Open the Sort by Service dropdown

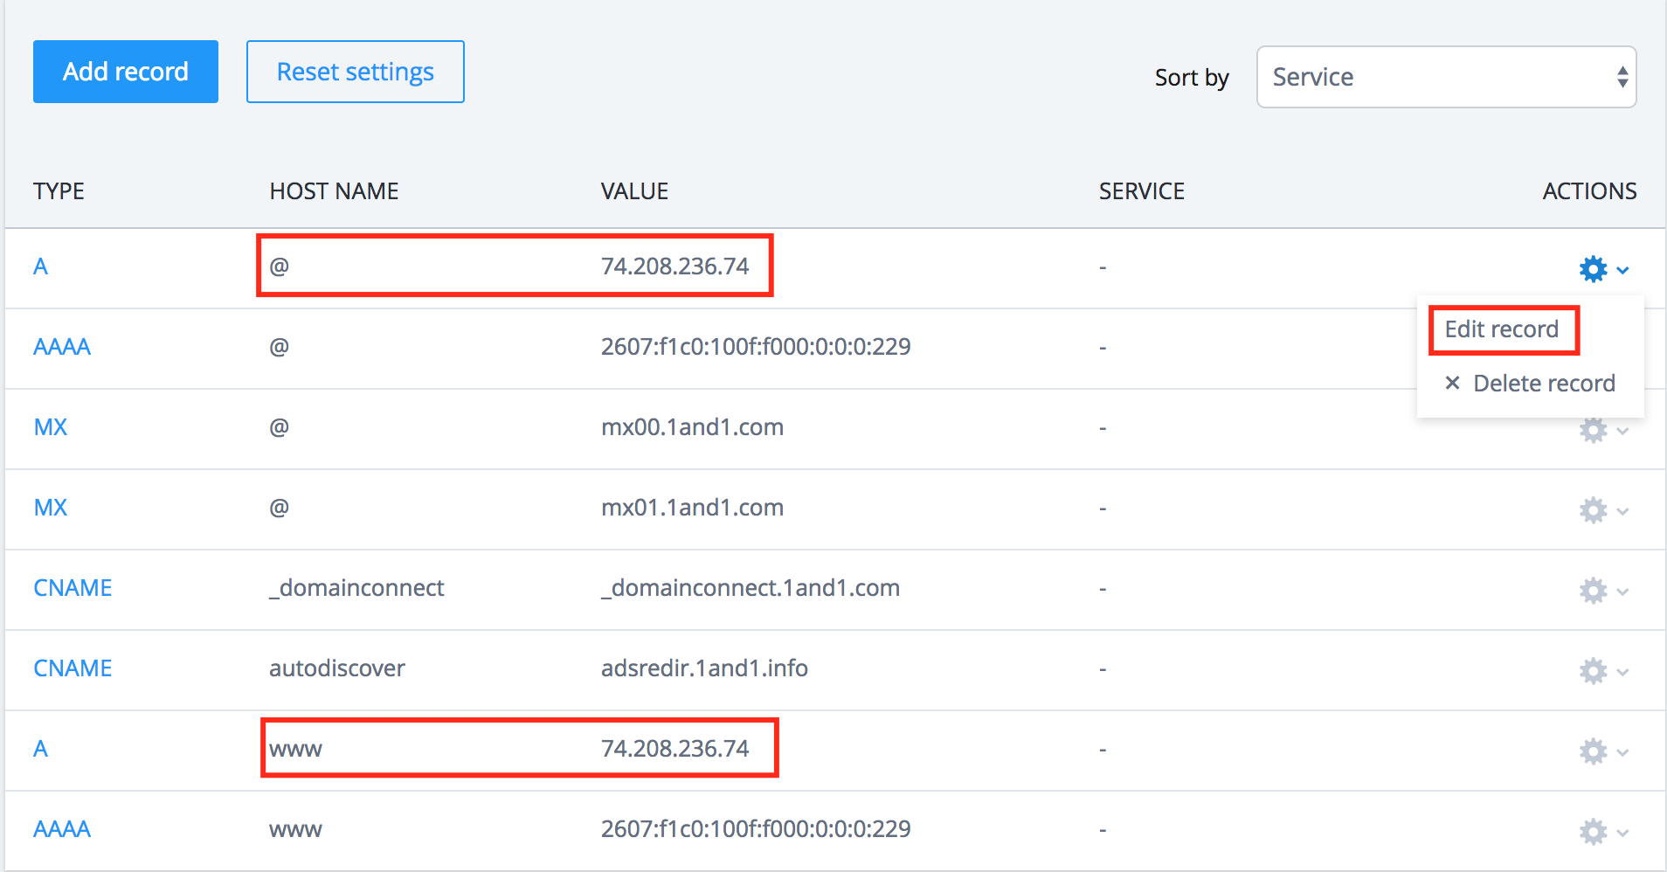tap(1446, 77)
